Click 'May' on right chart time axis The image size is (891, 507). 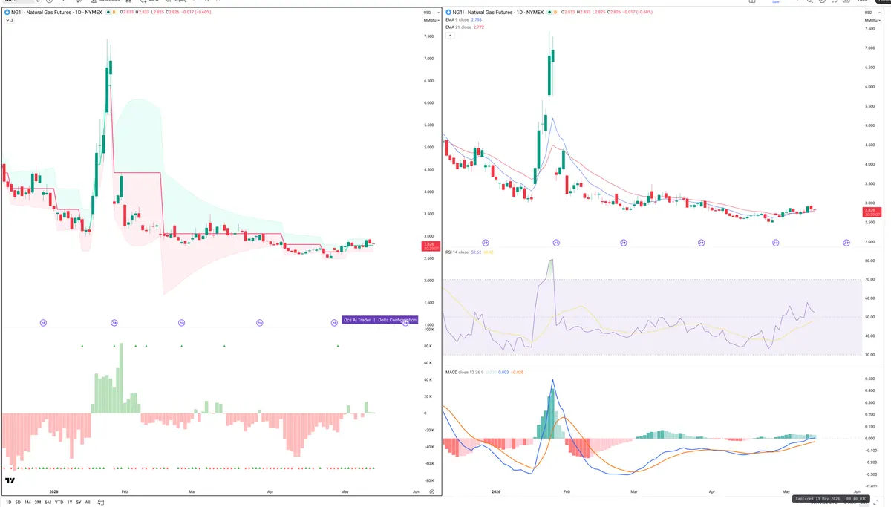click(786, 491)
